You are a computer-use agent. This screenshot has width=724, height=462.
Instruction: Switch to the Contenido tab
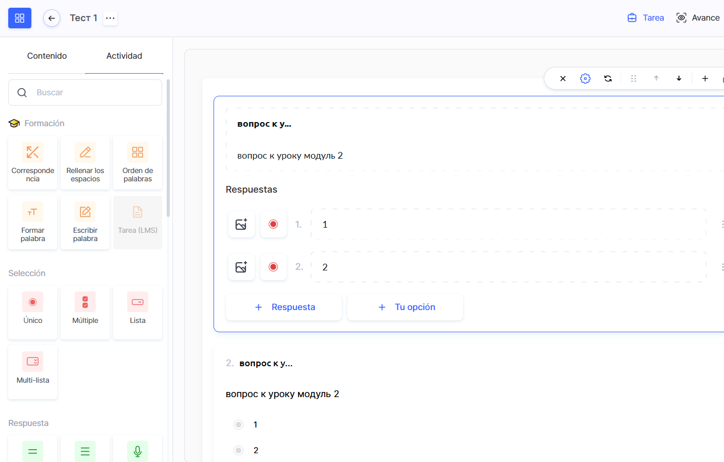click(x=47, y=56)
